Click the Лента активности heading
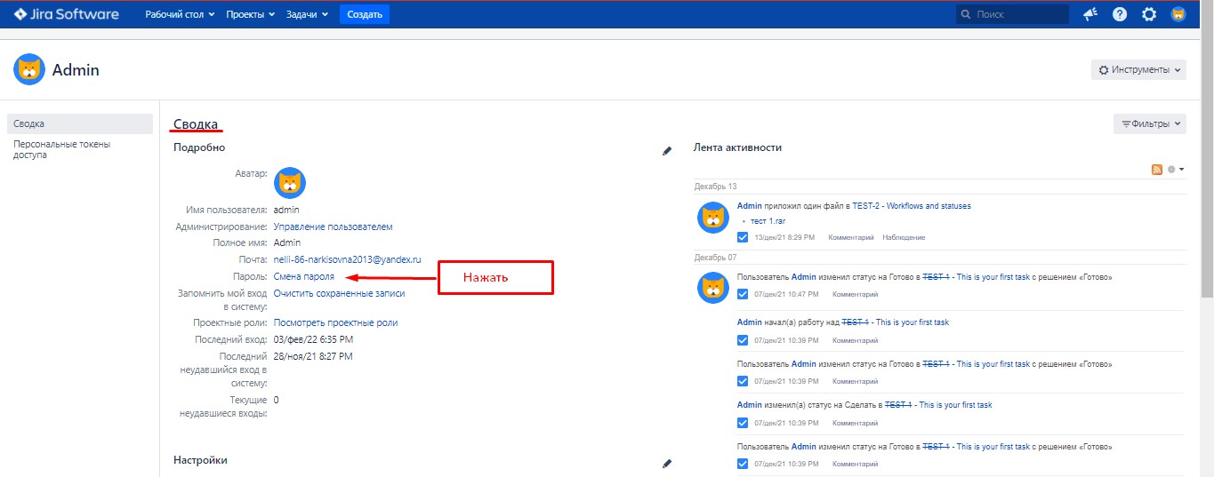The height and width of the screenshot is (477, 1214). (737, 147)
